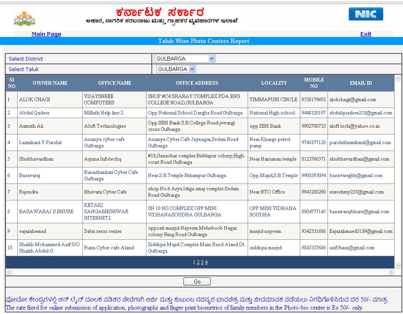403x314 pixels.
Task: Click the email sureshmy235@gmail.com
Action: pyautogui.click(x=356, y=192)
